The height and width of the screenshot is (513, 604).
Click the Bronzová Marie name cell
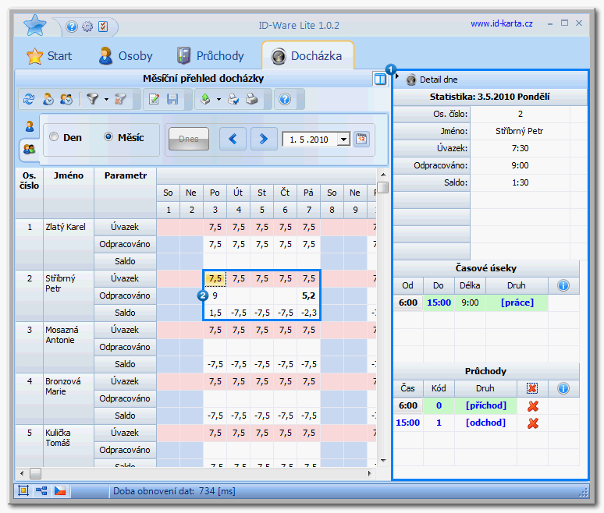[68, 398]
